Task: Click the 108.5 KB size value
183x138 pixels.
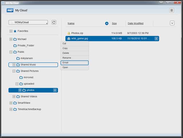Action: [x=116, y=38]
